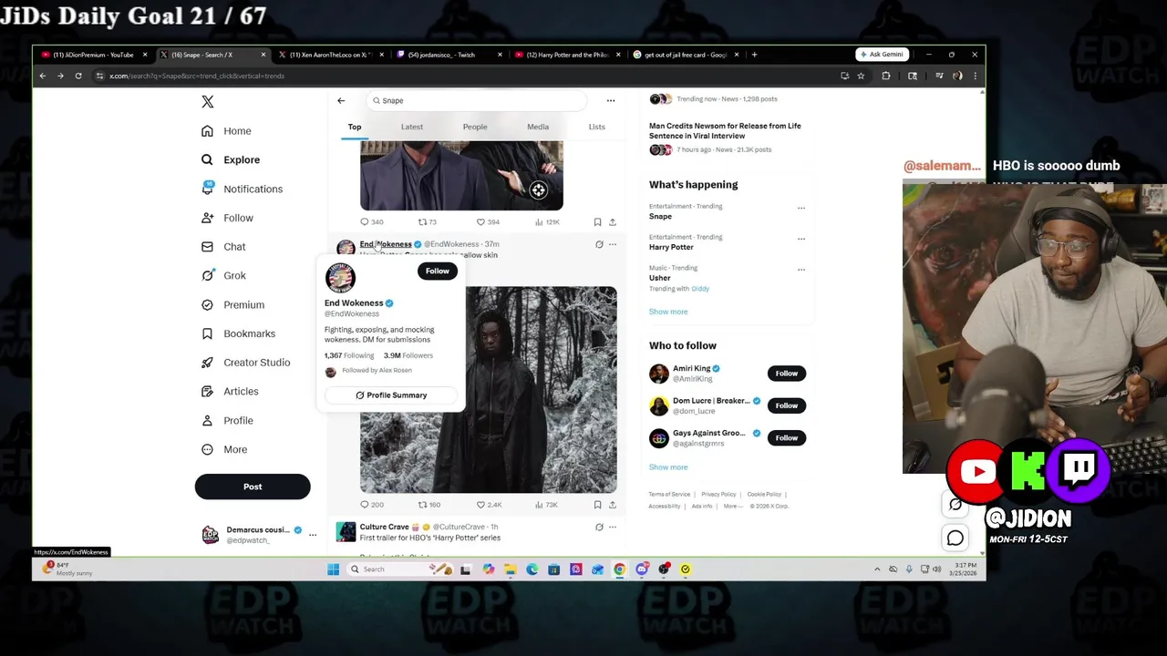Image resolution: width=1167 pixels, height=656 pixels.
Task: Open Man Credits Newsom news story
Action: coord(725,131)
